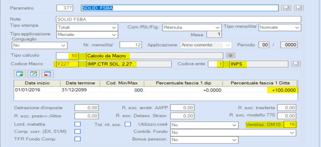This screenshot has height=147, width=321.
Task: Add a new row with the green plus icon
Action: (x=20, y=74)
